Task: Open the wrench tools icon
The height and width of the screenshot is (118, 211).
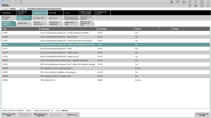Action: (x=190, y=2)
